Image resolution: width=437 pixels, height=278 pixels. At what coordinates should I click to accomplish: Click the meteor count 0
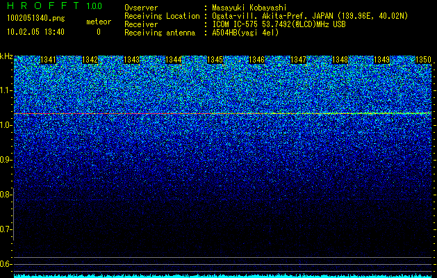(99, 32)
